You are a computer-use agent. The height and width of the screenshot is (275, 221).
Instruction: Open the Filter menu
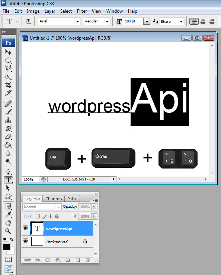point(82,11)
